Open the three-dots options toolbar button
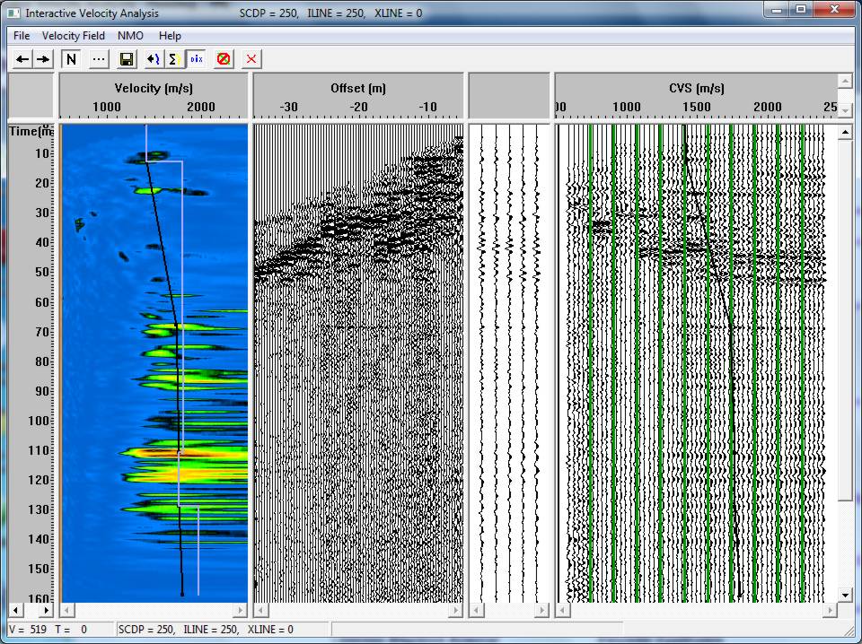The width and height of the screenshot is (862, 644). (99, 59)
